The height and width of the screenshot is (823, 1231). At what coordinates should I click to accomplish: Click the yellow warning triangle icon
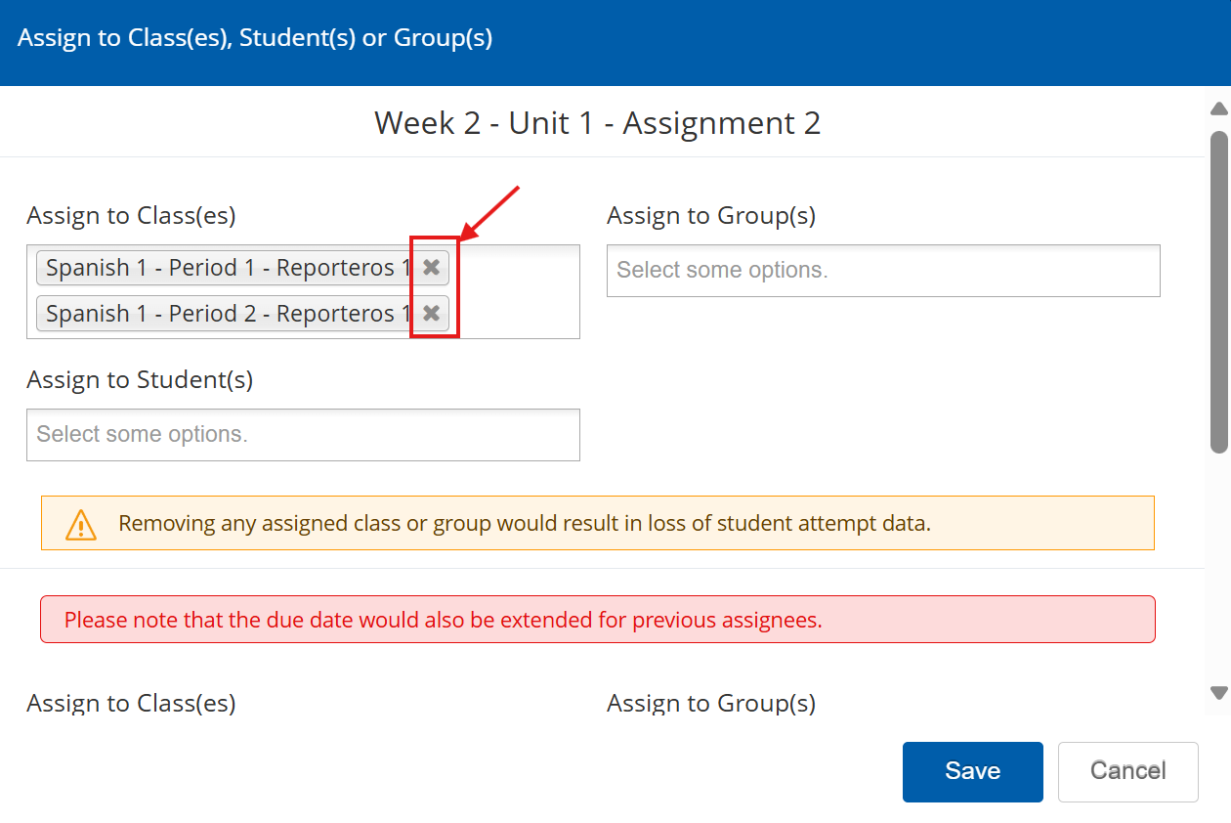pyautogui.click(x=81, y=525)
